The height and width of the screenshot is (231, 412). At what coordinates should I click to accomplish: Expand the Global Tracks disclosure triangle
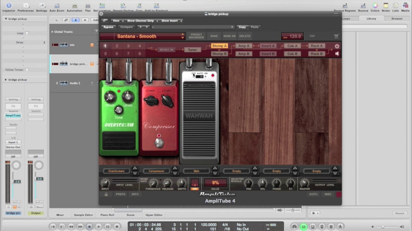click(x=52, y=32)
